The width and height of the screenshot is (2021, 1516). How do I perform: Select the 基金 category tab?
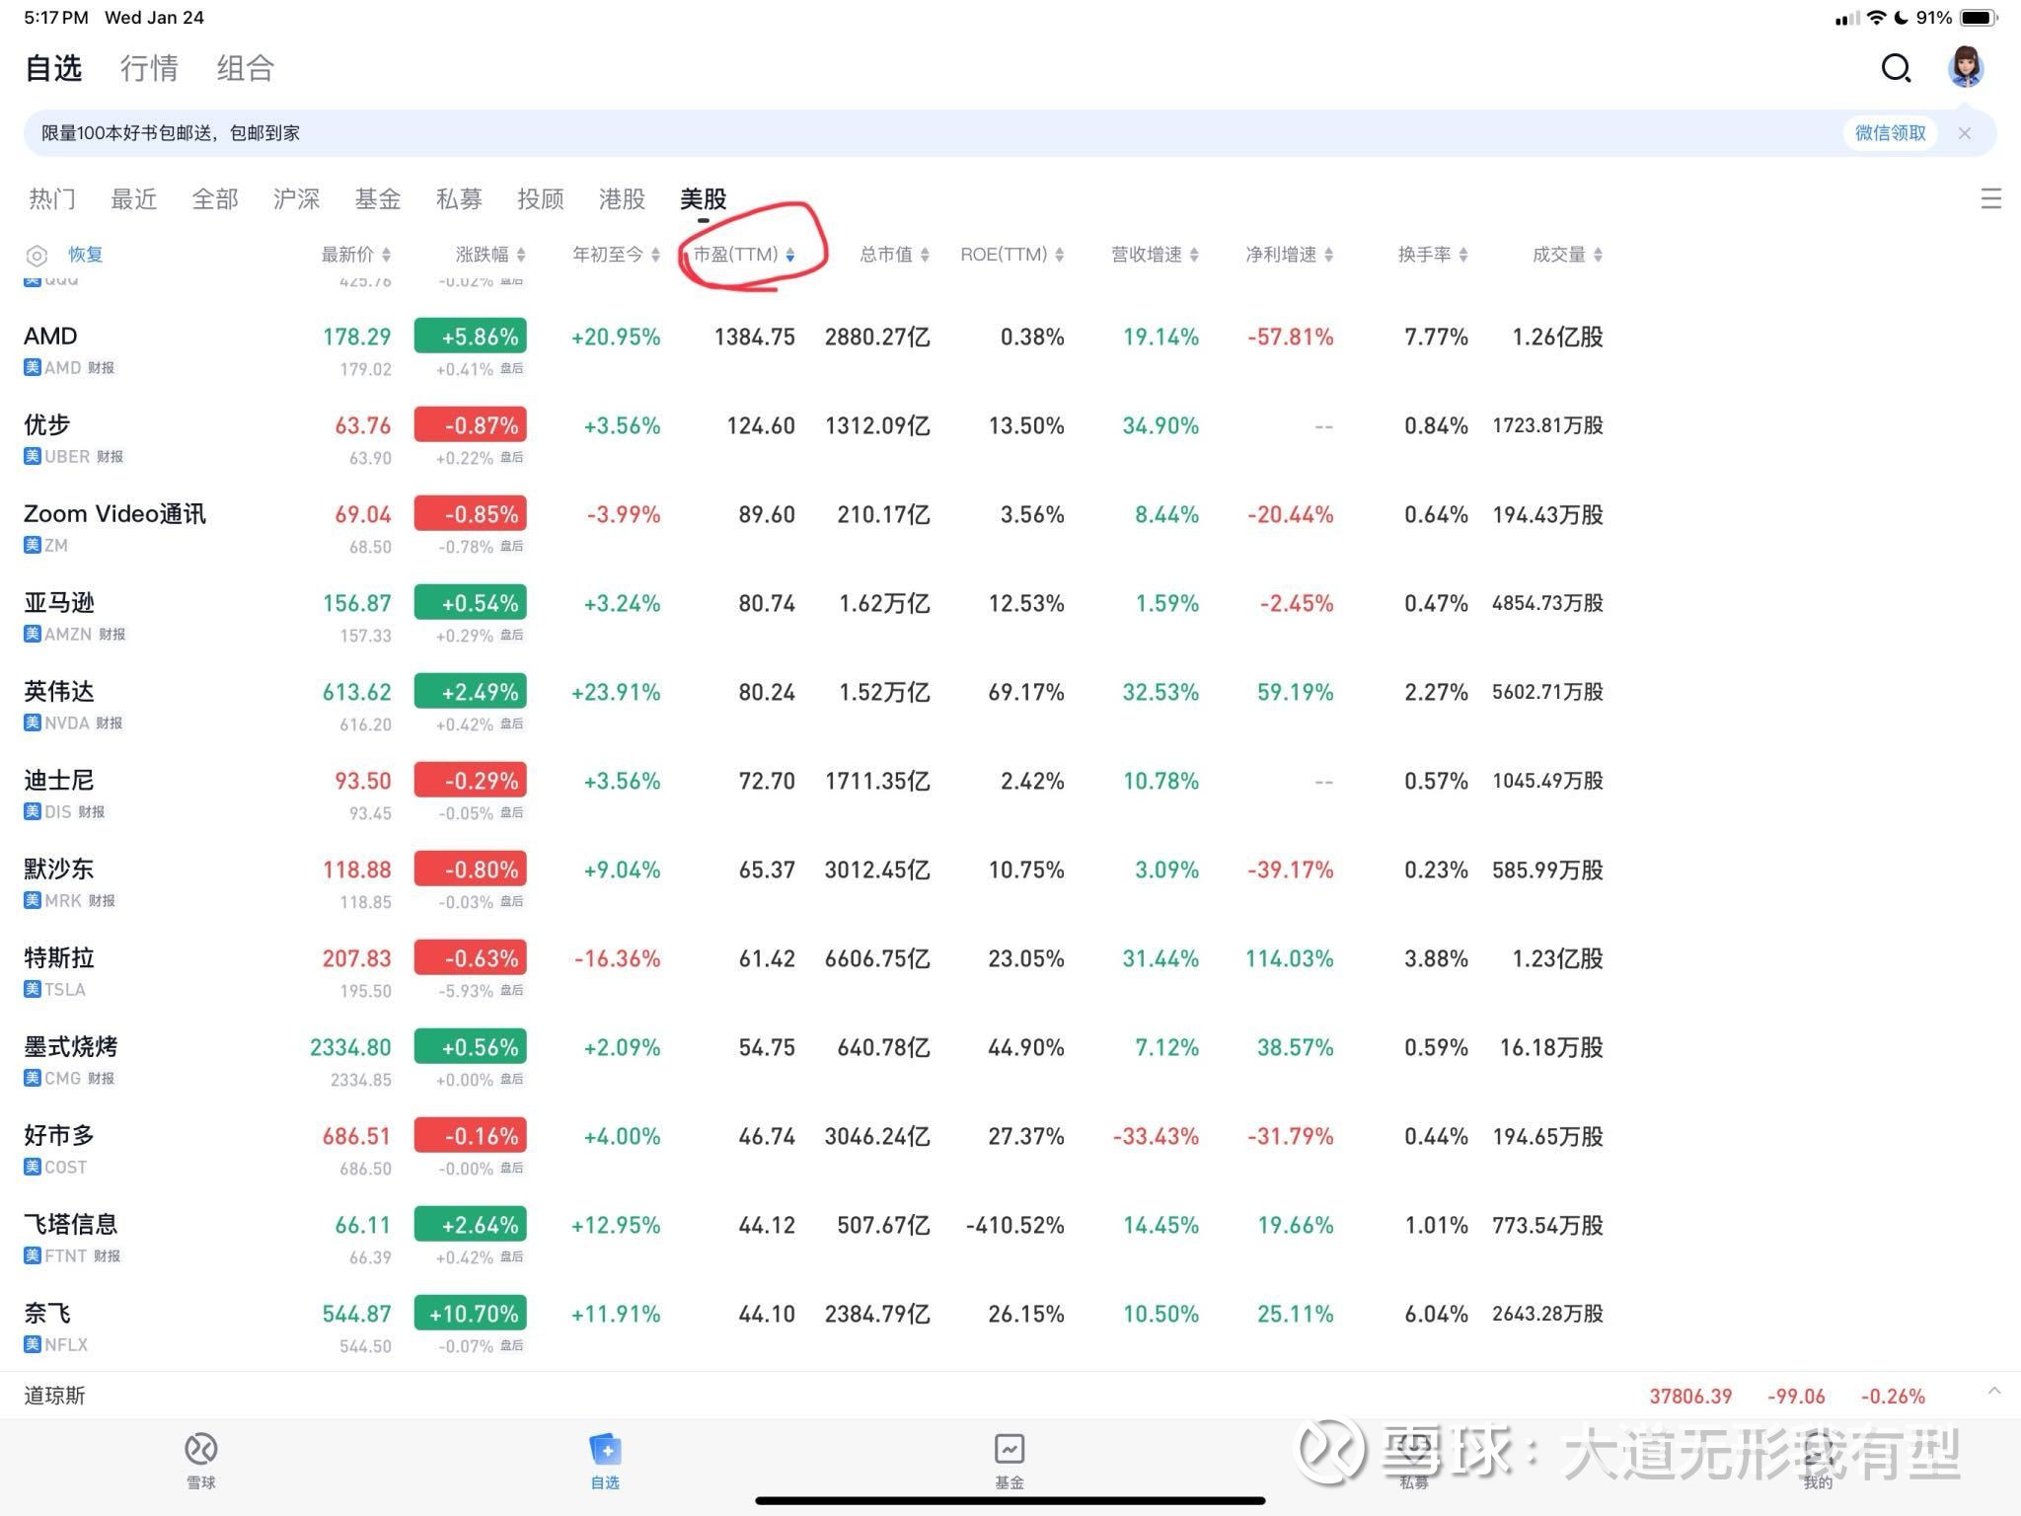(378, 199)
